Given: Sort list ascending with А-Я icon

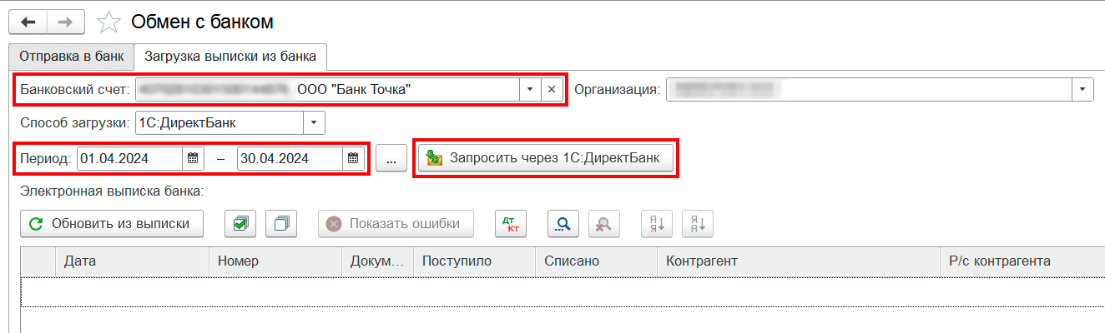Looking at the screenshot, I should [656, 223].
